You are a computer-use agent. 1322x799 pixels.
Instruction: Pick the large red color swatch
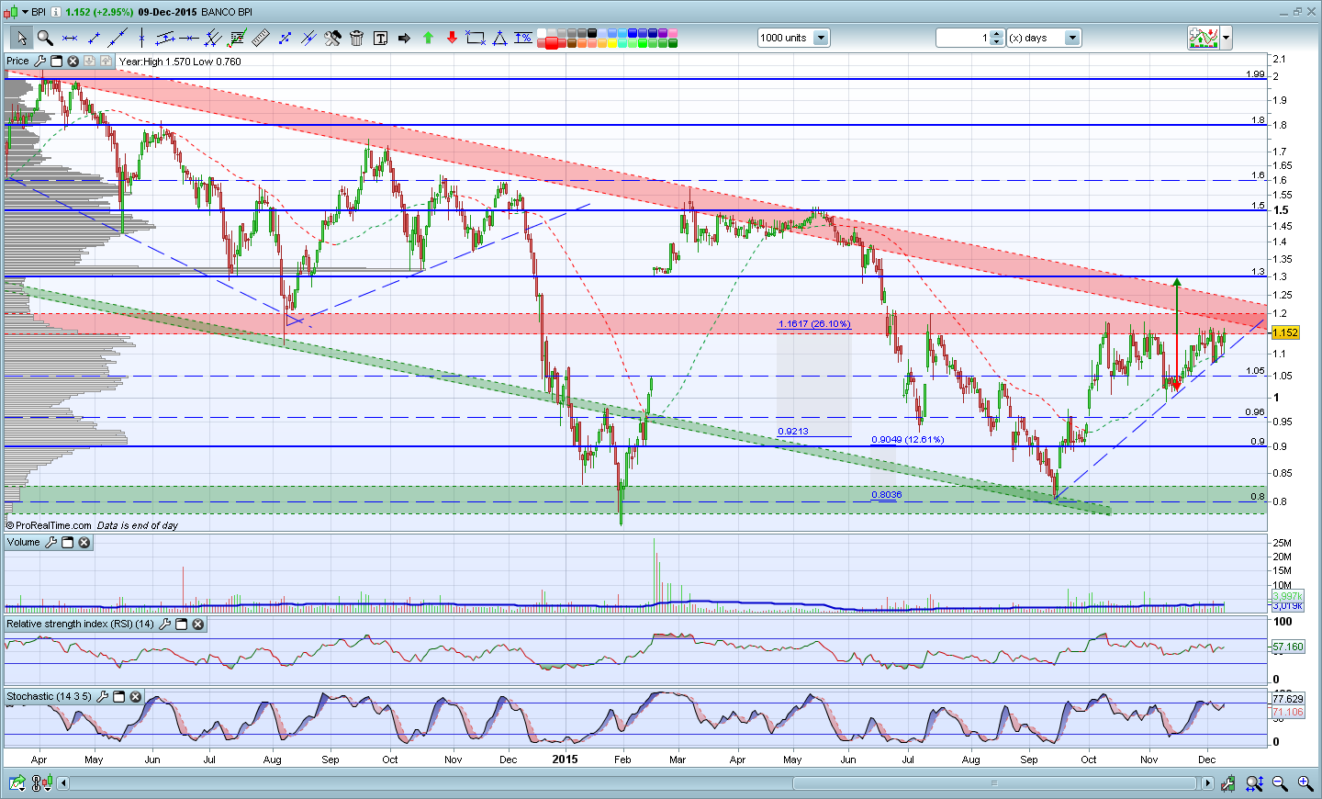pyautogui.click(x=551, y=42)
